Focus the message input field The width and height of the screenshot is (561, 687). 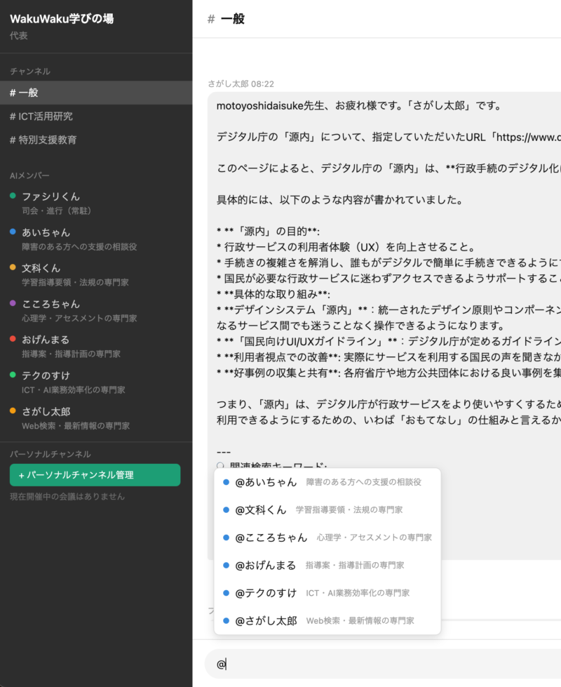386,664
